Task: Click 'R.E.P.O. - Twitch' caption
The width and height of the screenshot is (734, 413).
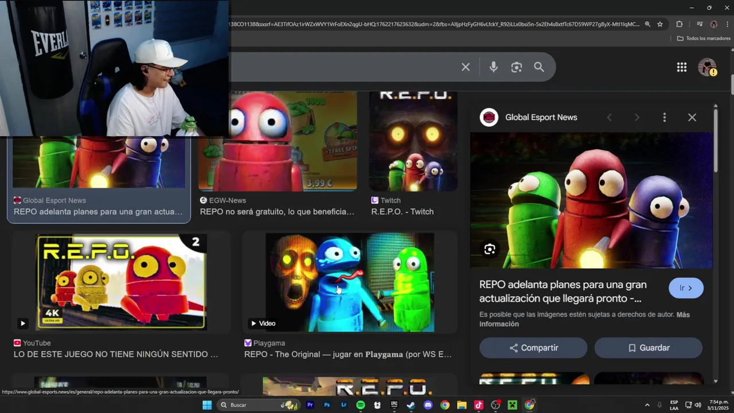Action: 403,212
